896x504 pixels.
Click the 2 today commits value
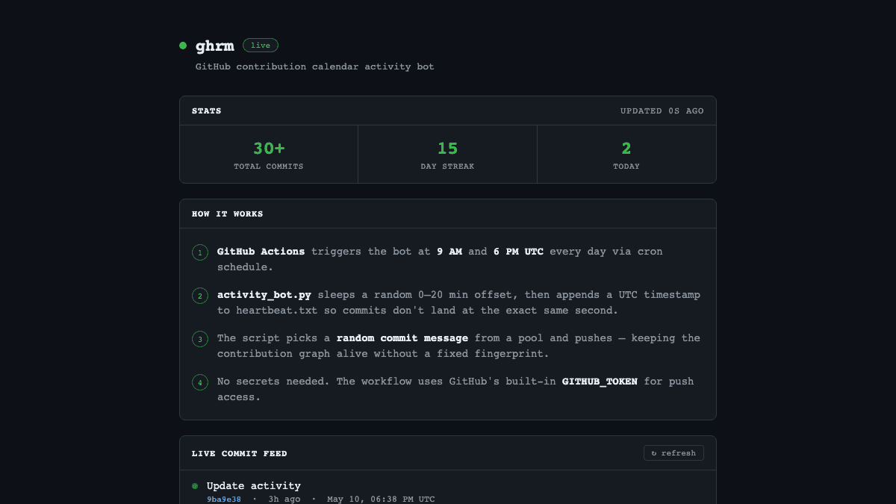pos(626,149)
